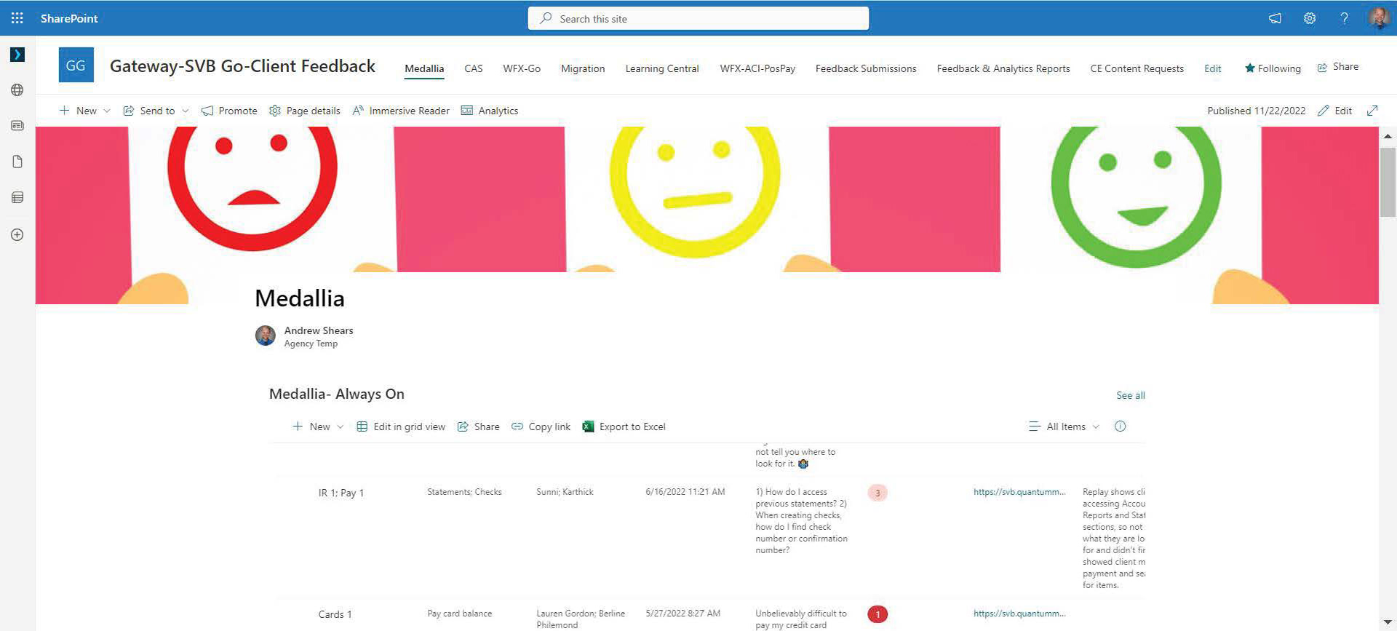Select the Learning Central navigation tab
Screen dimensions: 1397x631
coord(662,68)
